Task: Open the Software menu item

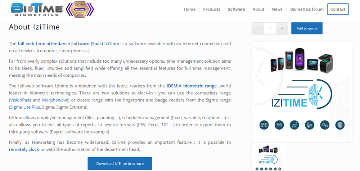Action: coord(236,9)
